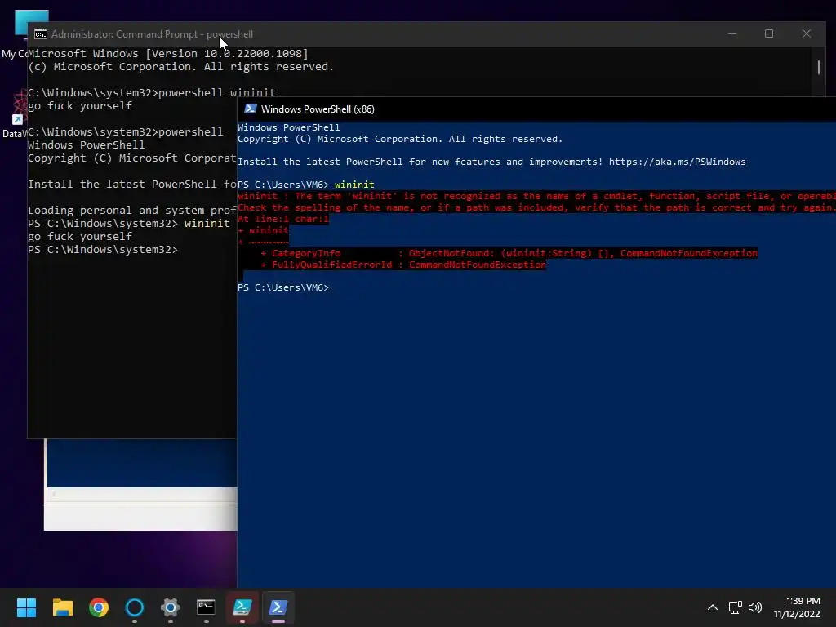Click the Command Prompt title bar icon
836x627 pixels.
[x=41, y=34]
